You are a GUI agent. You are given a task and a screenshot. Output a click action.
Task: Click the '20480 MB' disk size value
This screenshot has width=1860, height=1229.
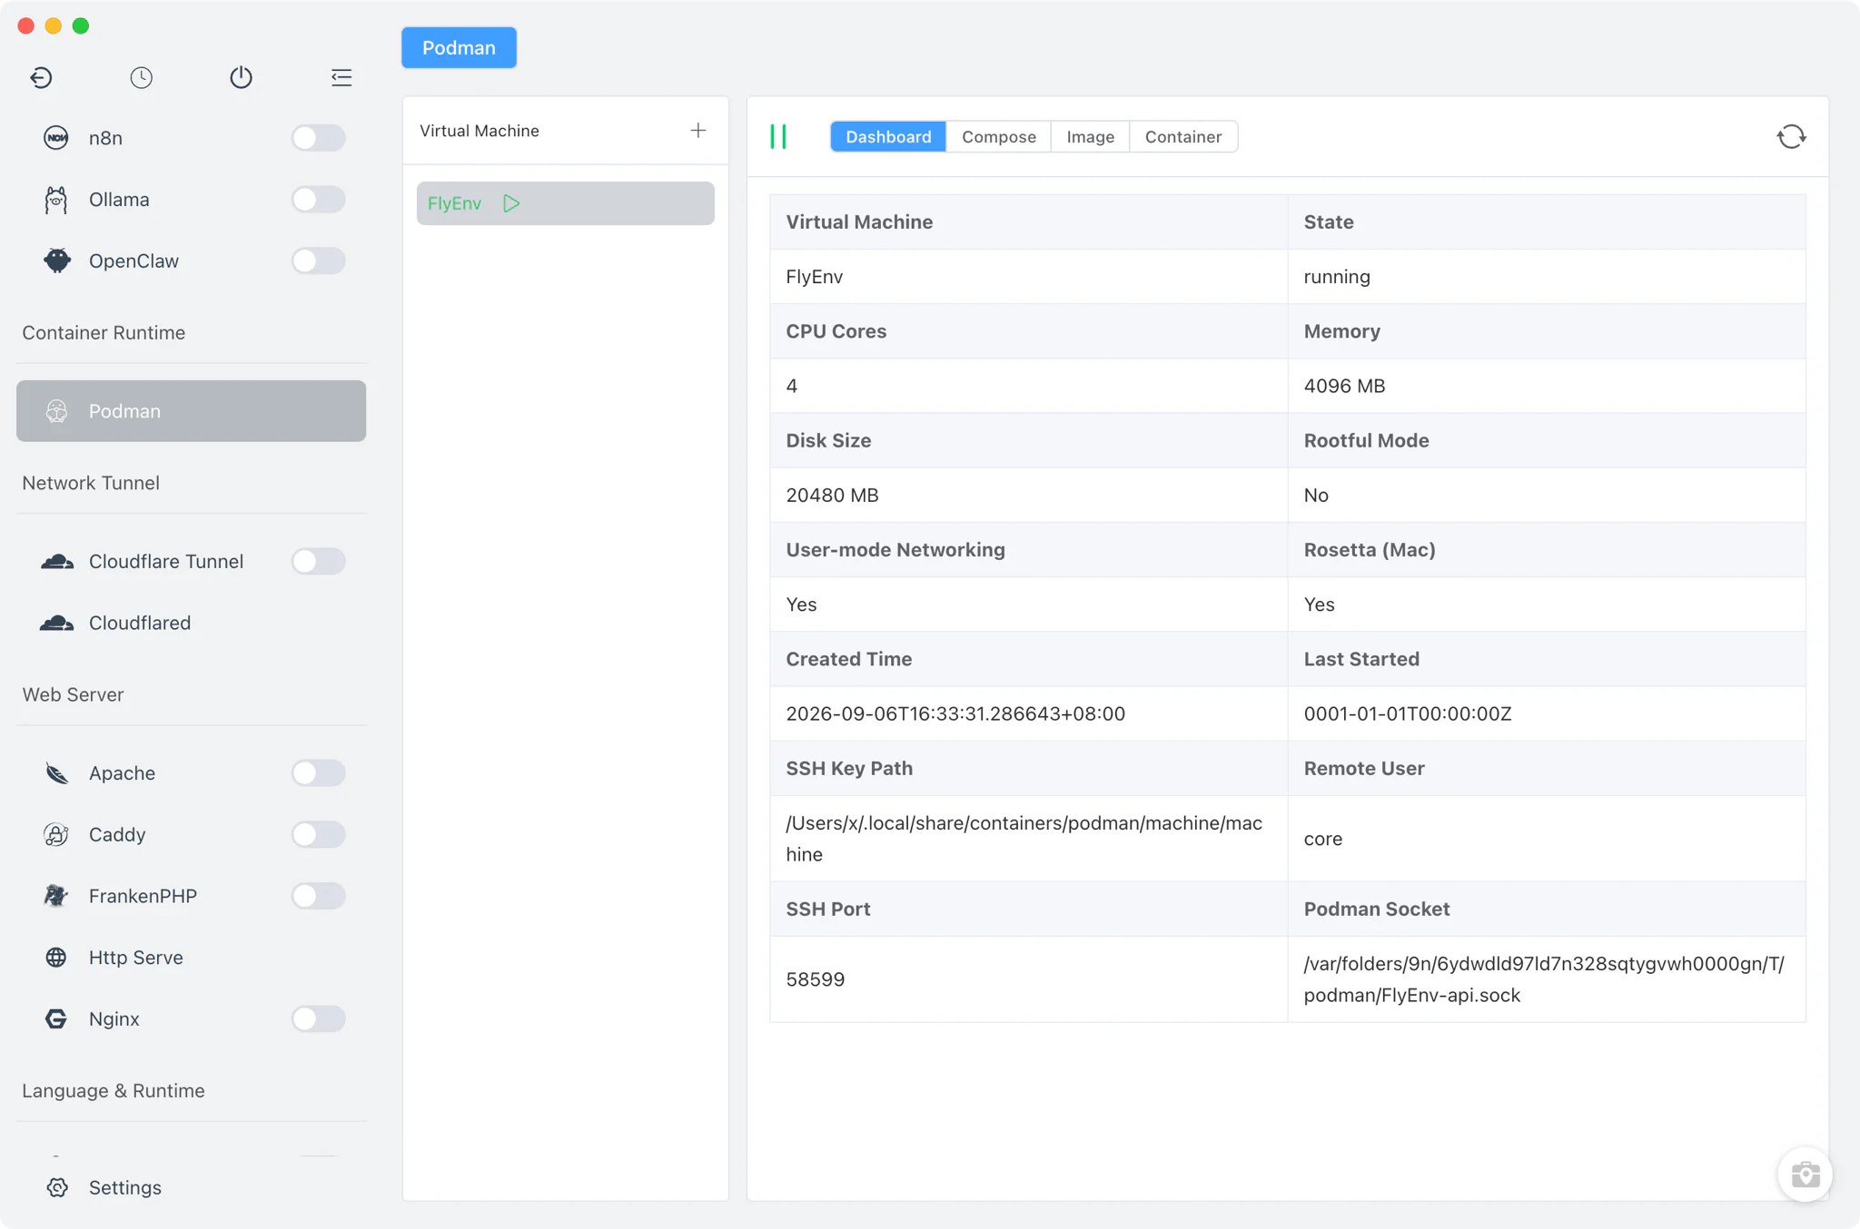tap(832, 496)
